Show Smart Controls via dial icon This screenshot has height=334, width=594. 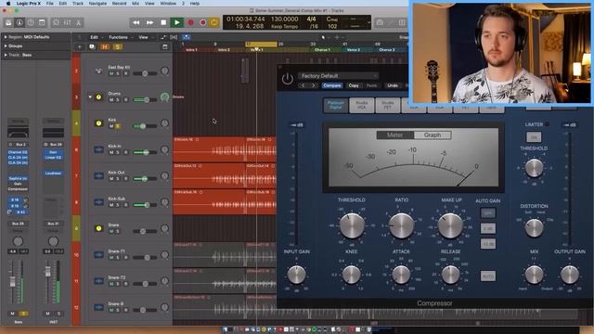click(56, 22)
